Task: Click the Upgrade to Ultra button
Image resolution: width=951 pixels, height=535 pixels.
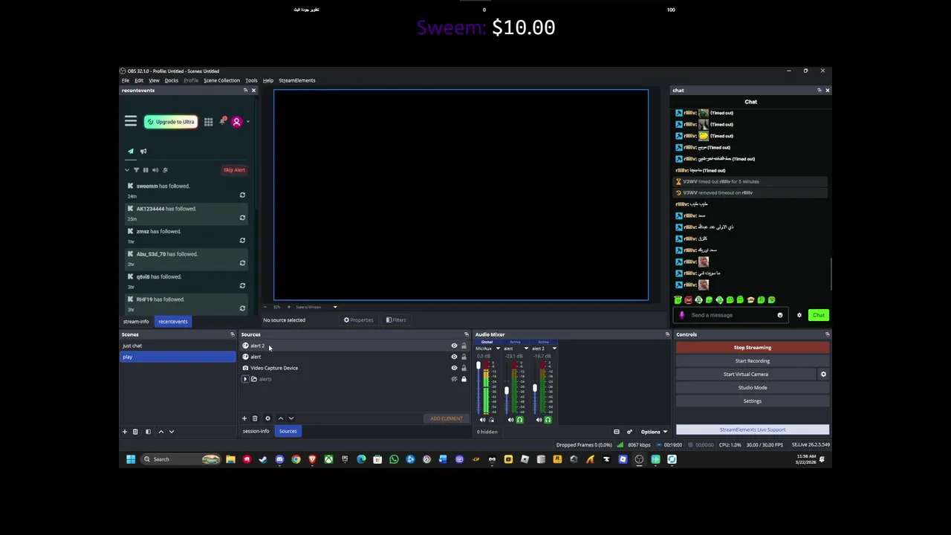Action: pyautogui.click(x=171, y=122)
